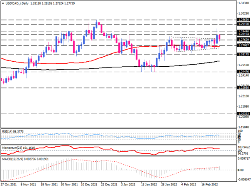Select the 25 Jan 2022 date marker

[x=170, y=183]
